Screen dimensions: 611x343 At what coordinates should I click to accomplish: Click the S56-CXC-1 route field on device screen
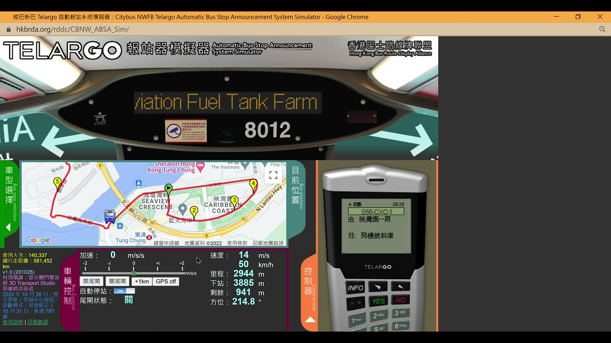(376, 212)
